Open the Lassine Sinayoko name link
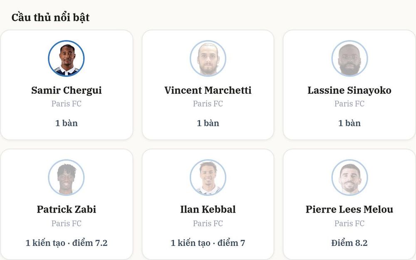Image resolution: width=416 pixels, height=260 pixels. (349, 90)
